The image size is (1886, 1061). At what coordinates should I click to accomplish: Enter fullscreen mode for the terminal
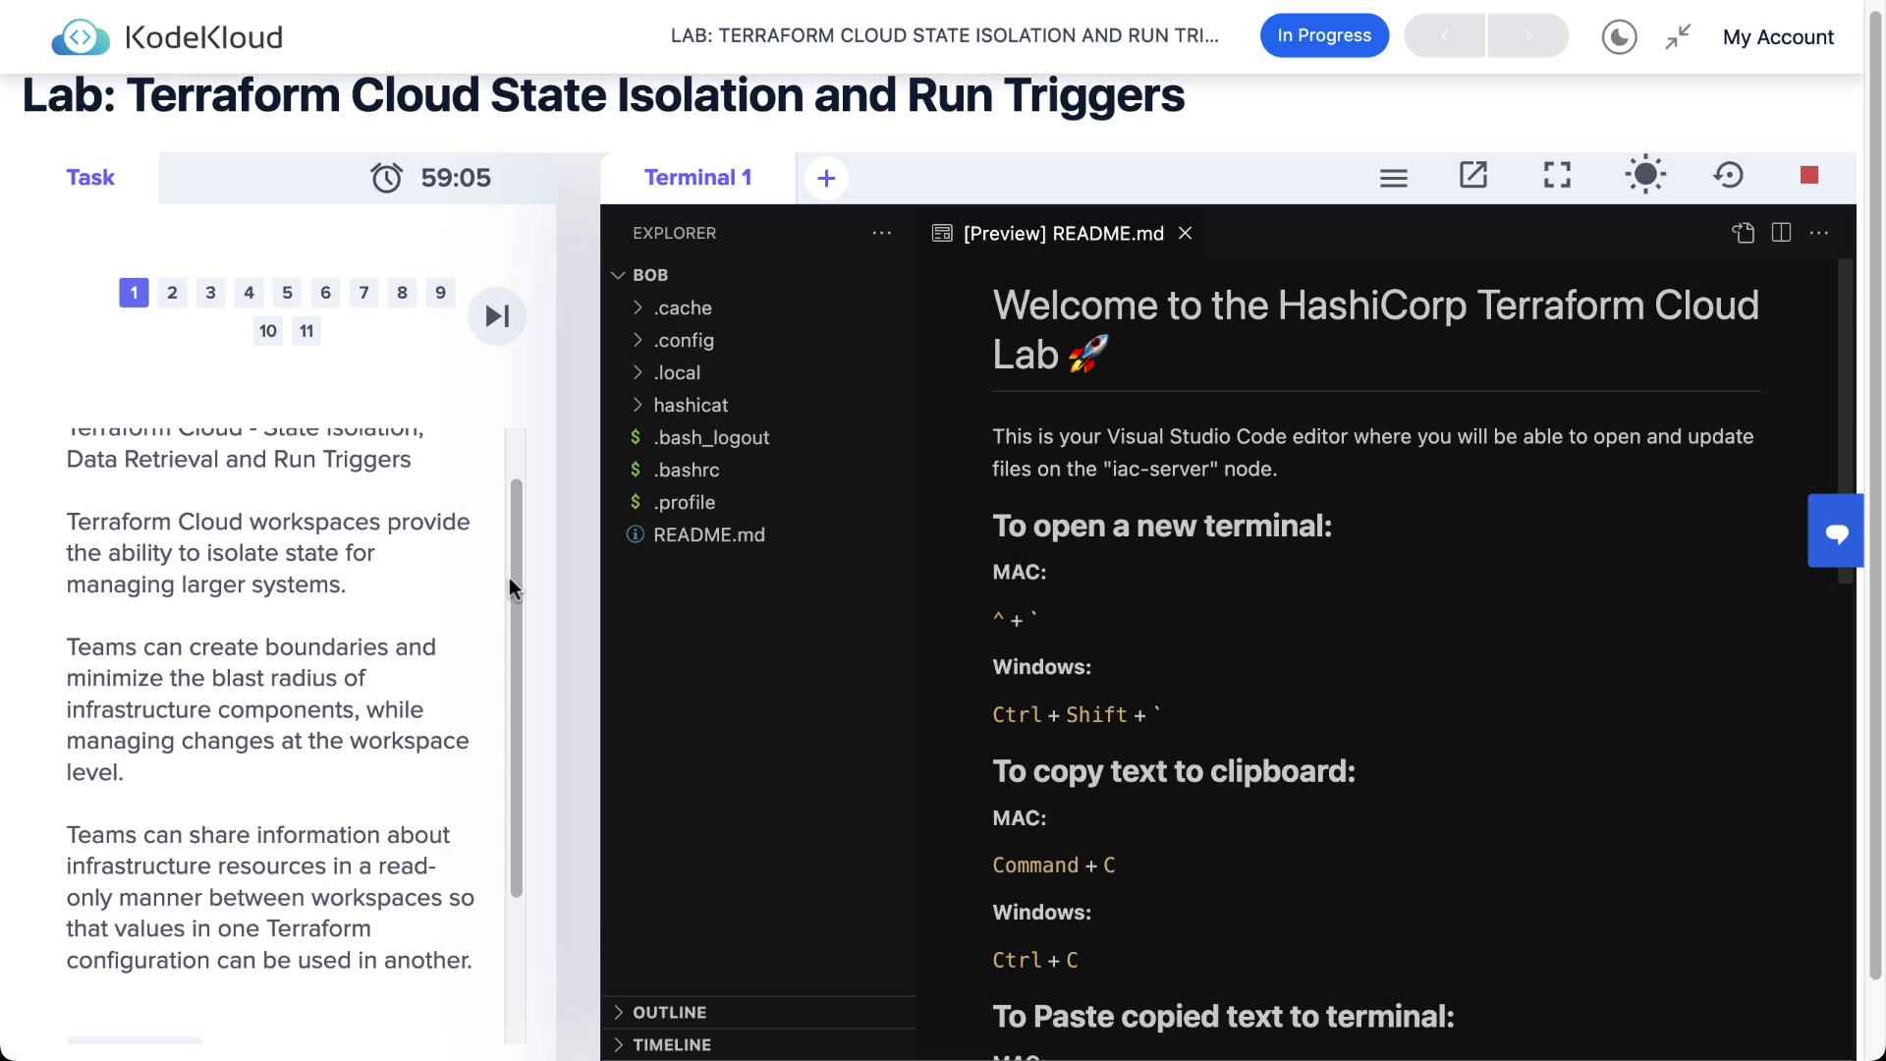pos(1557,176)
